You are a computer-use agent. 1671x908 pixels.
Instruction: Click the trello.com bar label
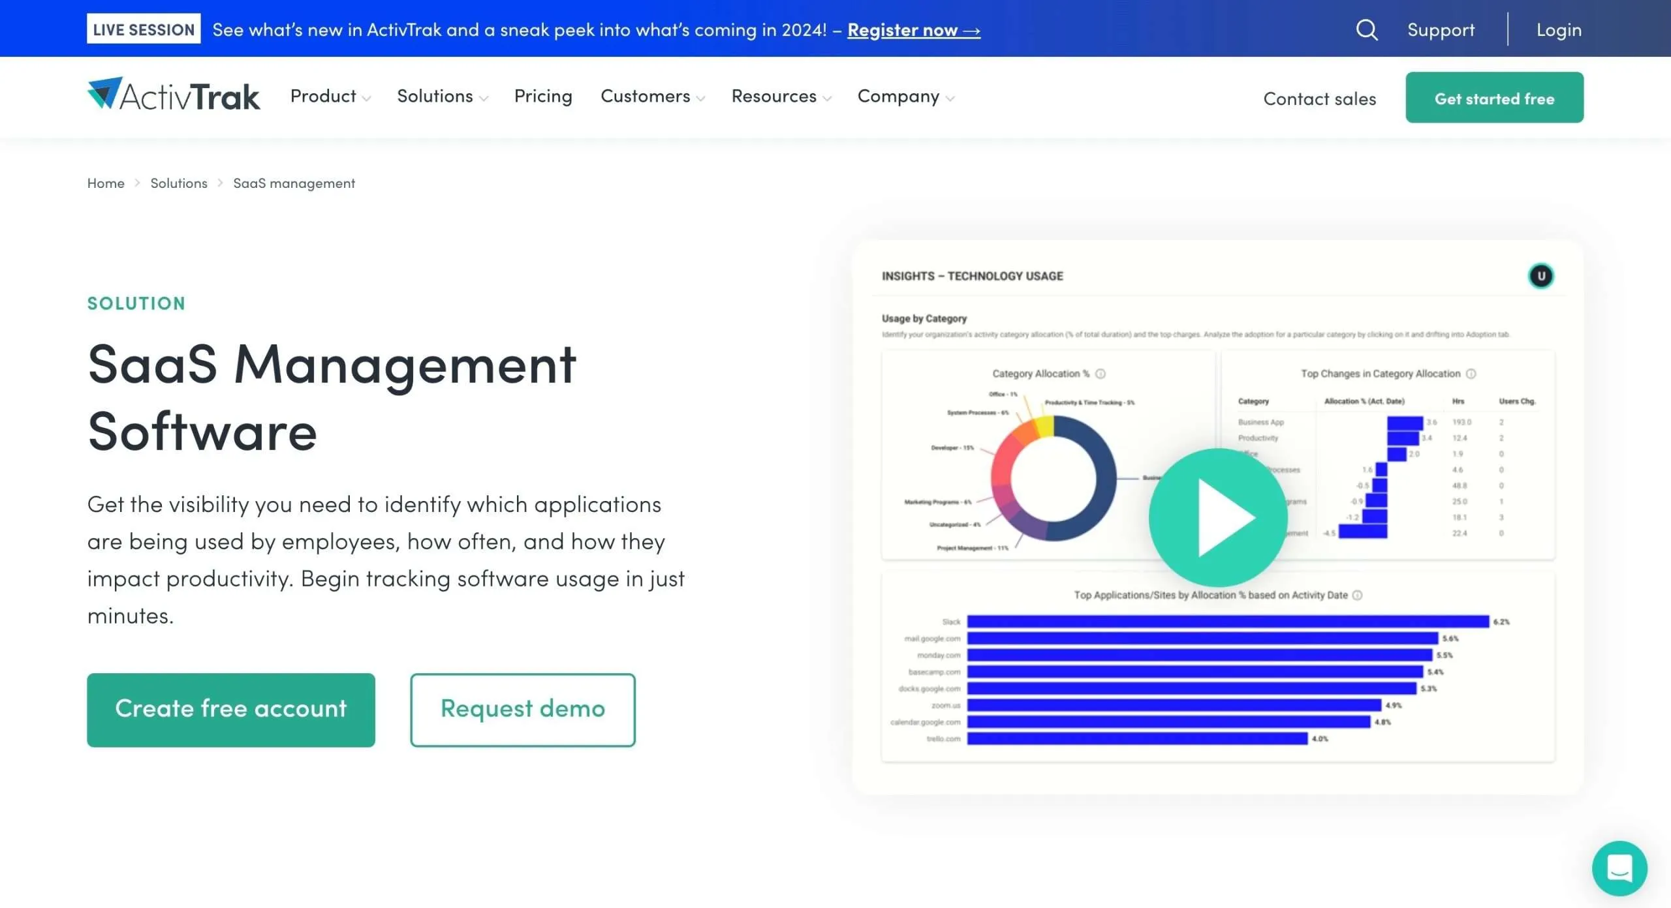coord(943,739)
